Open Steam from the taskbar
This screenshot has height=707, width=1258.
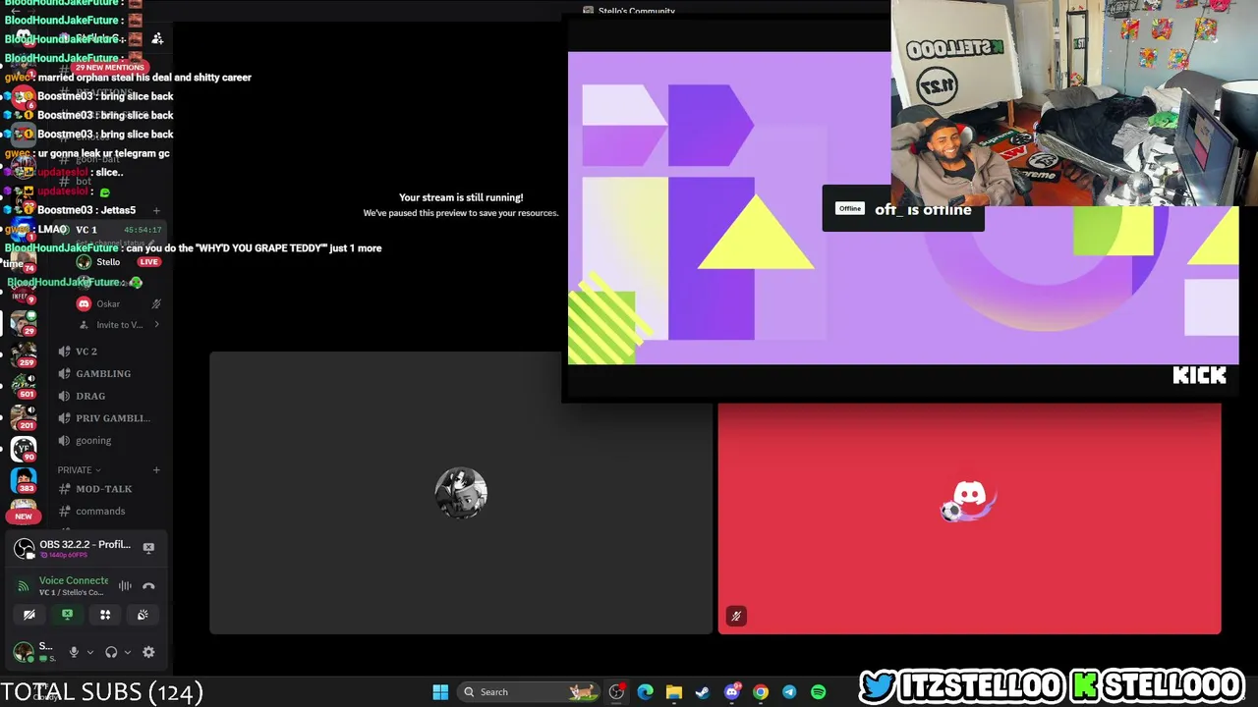click(702, 692)
